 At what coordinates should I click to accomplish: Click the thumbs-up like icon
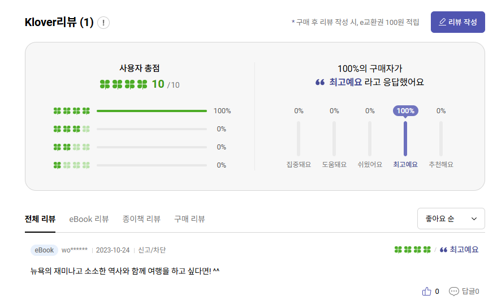427,291
